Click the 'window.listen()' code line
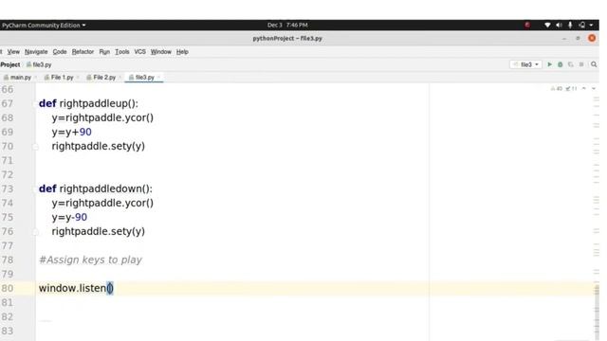607x341 pixels. [76, 288]
